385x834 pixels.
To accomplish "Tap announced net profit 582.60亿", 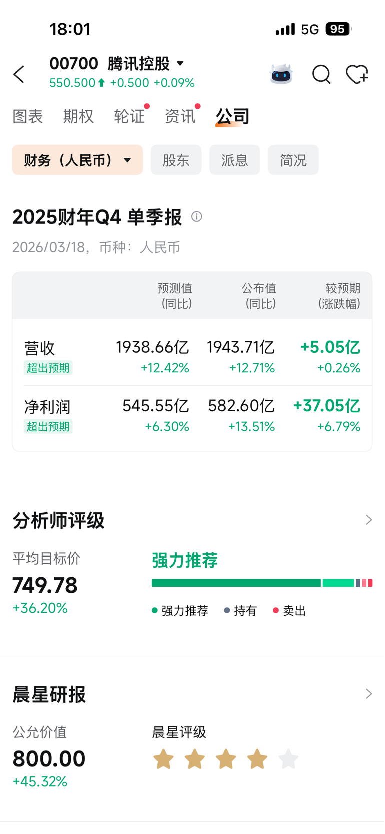I will click(241, 405).
